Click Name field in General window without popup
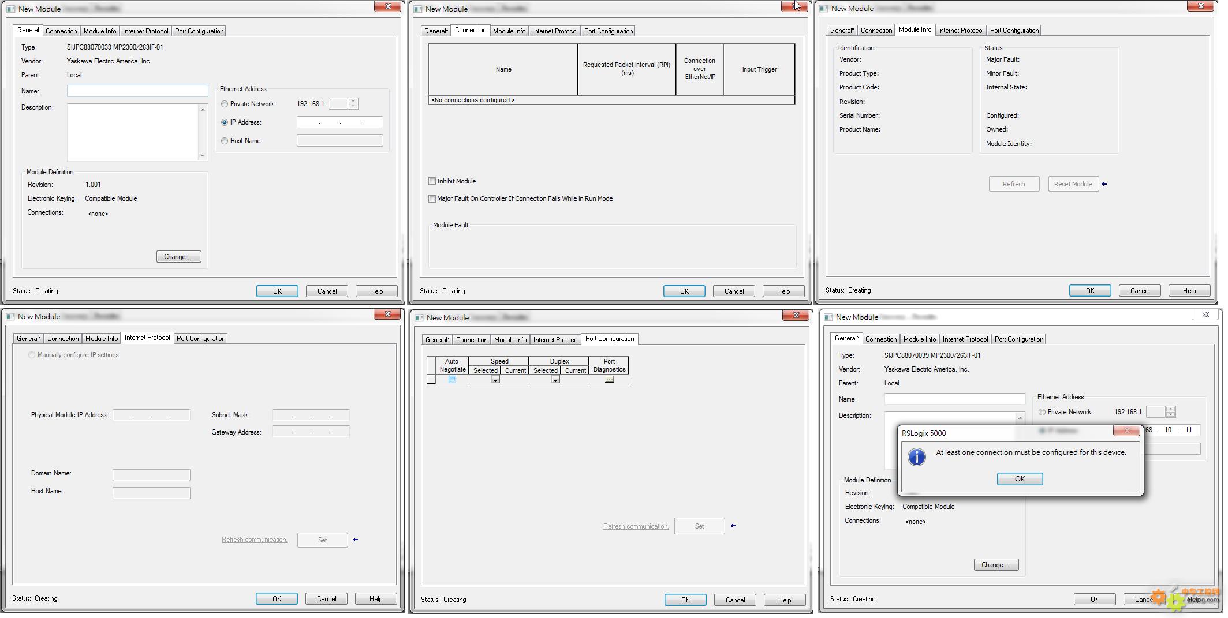 137,91
